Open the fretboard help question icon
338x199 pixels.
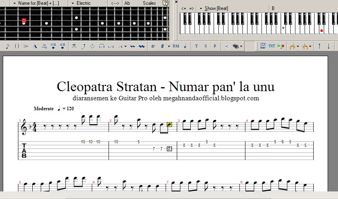pos(165,3)
